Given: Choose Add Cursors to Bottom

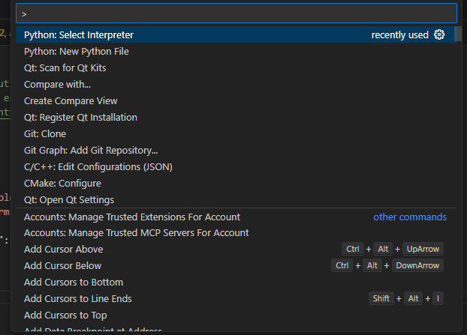Looking at the screenshot, I should 237,282.
